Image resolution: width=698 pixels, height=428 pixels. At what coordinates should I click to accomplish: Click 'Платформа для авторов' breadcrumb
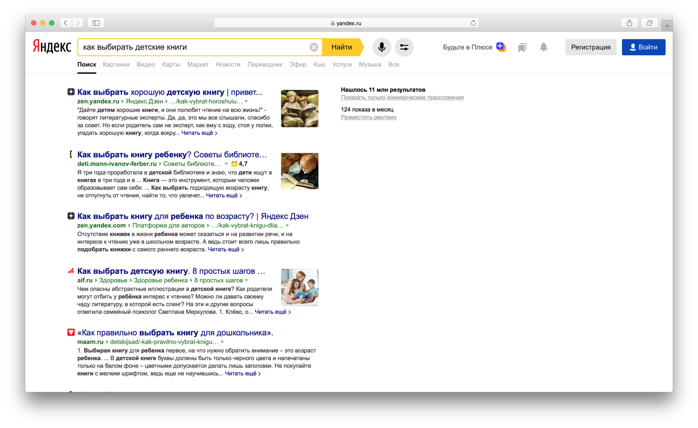click(x=168, y=226)
